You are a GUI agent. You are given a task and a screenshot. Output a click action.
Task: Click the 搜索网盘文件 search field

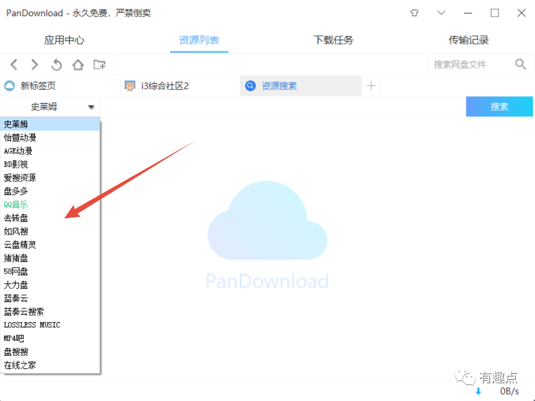pos(470,64)
